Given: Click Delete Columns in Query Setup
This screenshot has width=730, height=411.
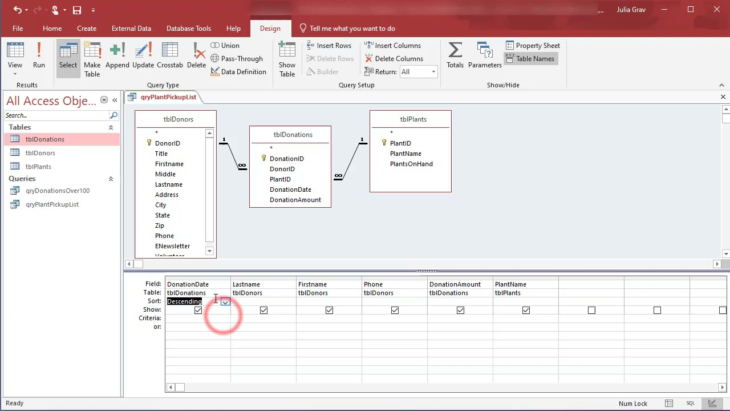Looking at the screenshot, I should coord(394,59).
